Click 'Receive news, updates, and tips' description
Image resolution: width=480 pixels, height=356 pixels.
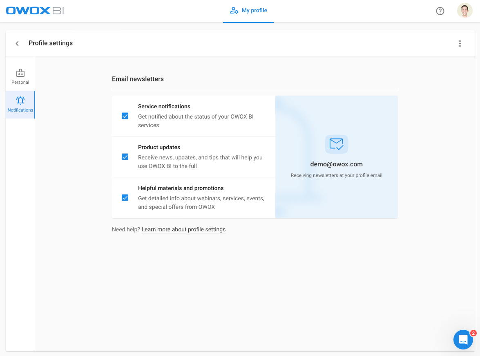200,162
